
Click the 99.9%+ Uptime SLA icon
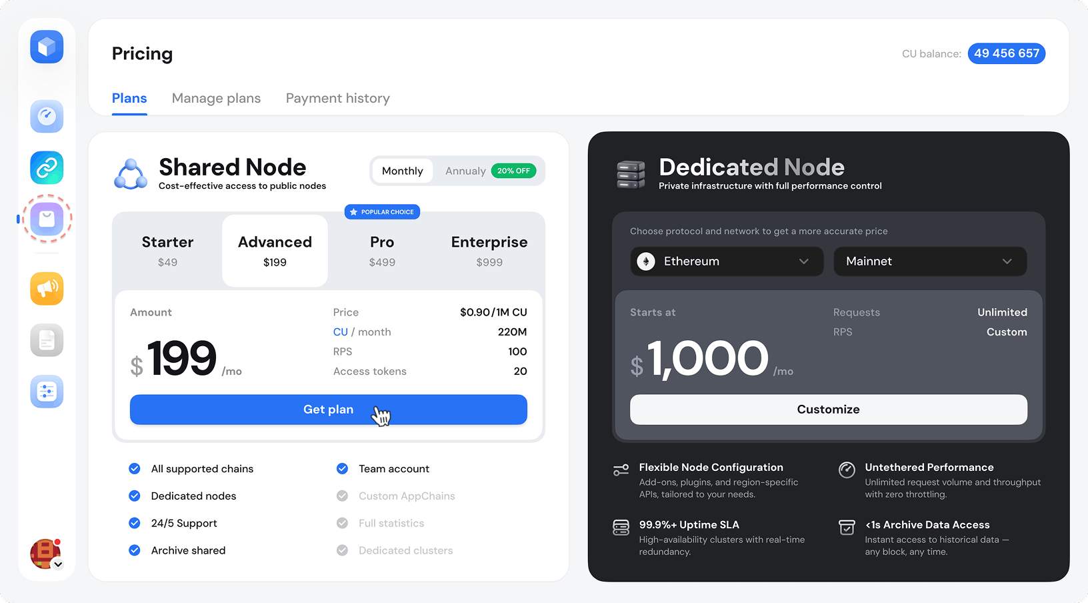point(621,528)
